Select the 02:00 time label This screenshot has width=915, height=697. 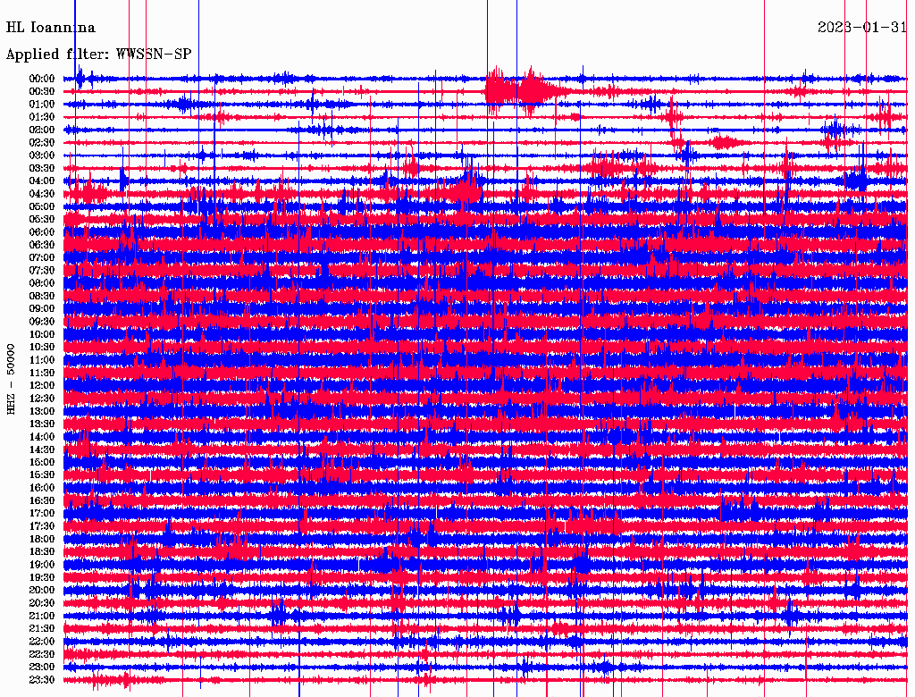42,130
